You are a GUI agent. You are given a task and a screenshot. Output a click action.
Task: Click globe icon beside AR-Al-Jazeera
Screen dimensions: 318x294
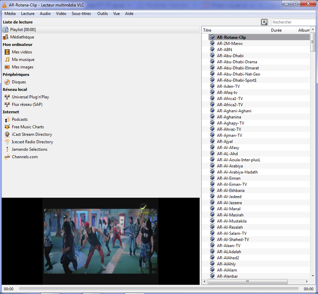point(212,202)
